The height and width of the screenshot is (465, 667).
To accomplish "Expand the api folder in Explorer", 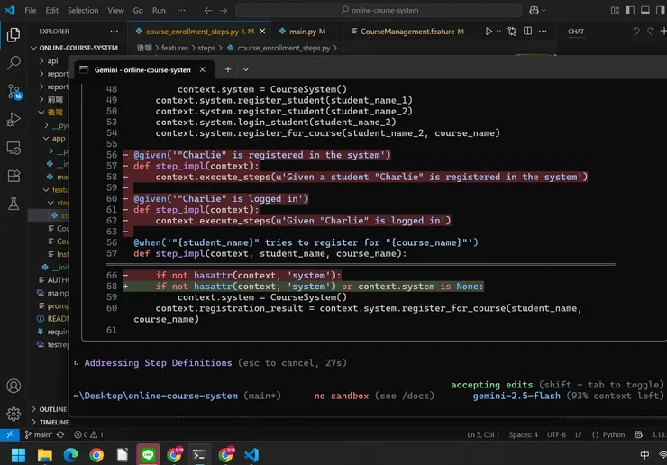I will click(52, 61).
